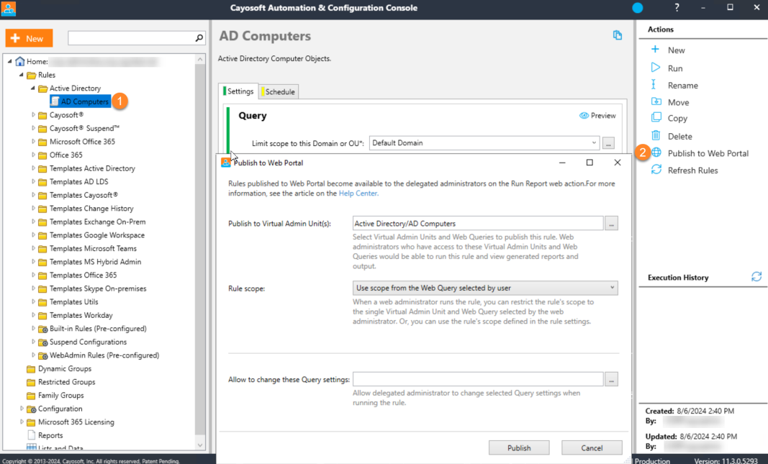
Task: Select Templates MS Hybrid Admin folder
Action: click(95, 262)
